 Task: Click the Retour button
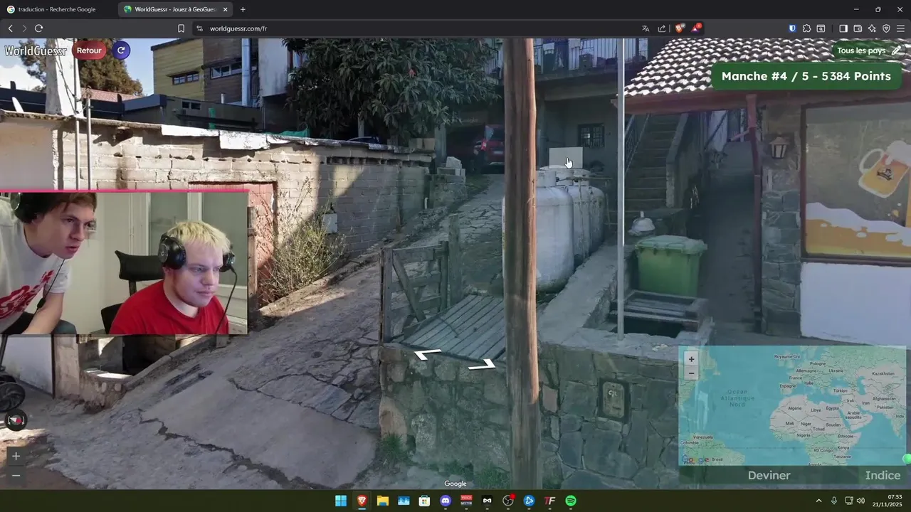89,50
